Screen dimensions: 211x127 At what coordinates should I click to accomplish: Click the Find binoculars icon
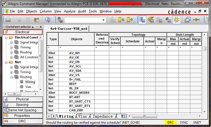(x=60, y=20)
